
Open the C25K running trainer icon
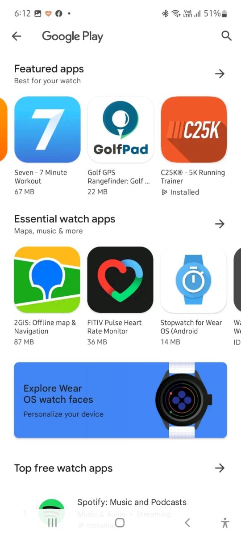(194, 129)
